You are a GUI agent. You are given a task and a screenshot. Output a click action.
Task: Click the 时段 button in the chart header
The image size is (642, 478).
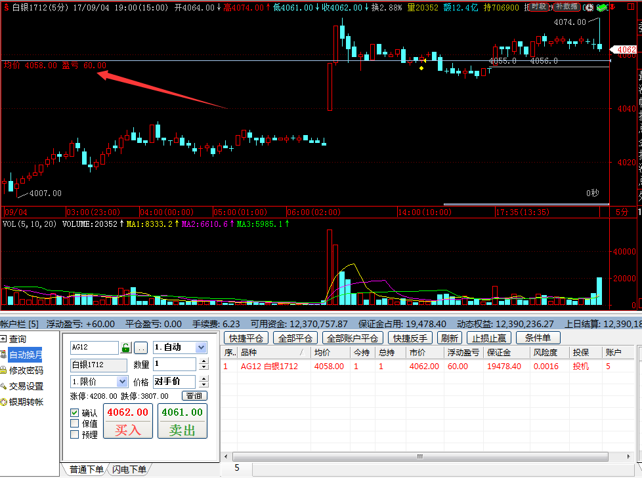538,7
